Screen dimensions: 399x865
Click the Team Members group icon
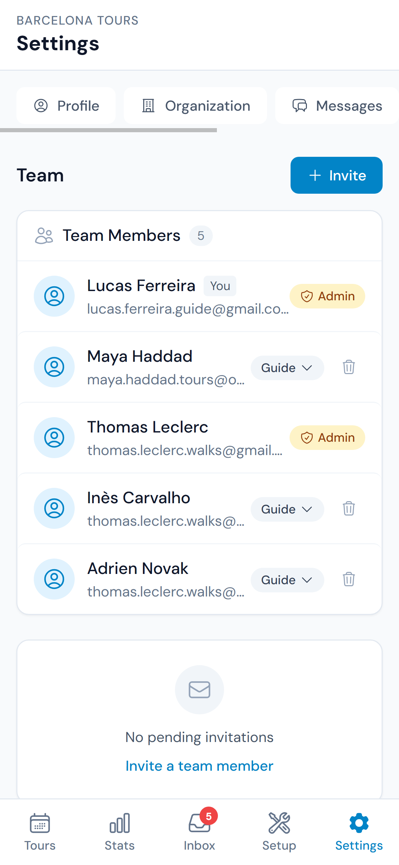[44, 235]
